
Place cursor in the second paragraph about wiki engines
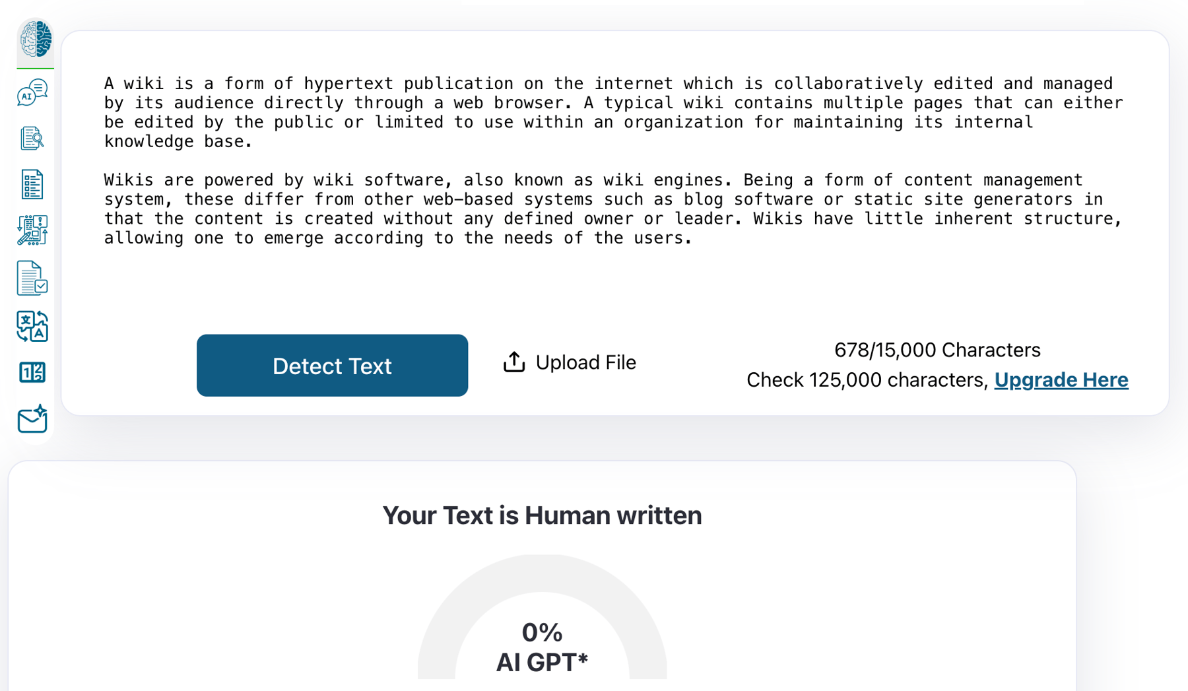[x=613, y=209]
